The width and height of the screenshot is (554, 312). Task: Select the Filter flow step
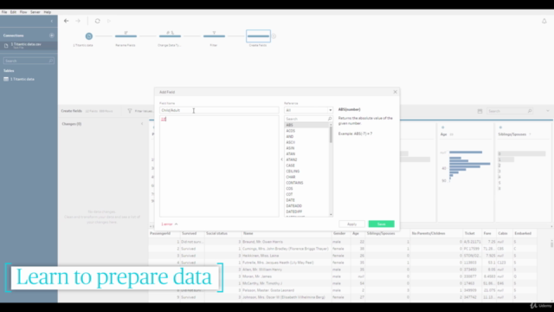click(x=214, y=36)
